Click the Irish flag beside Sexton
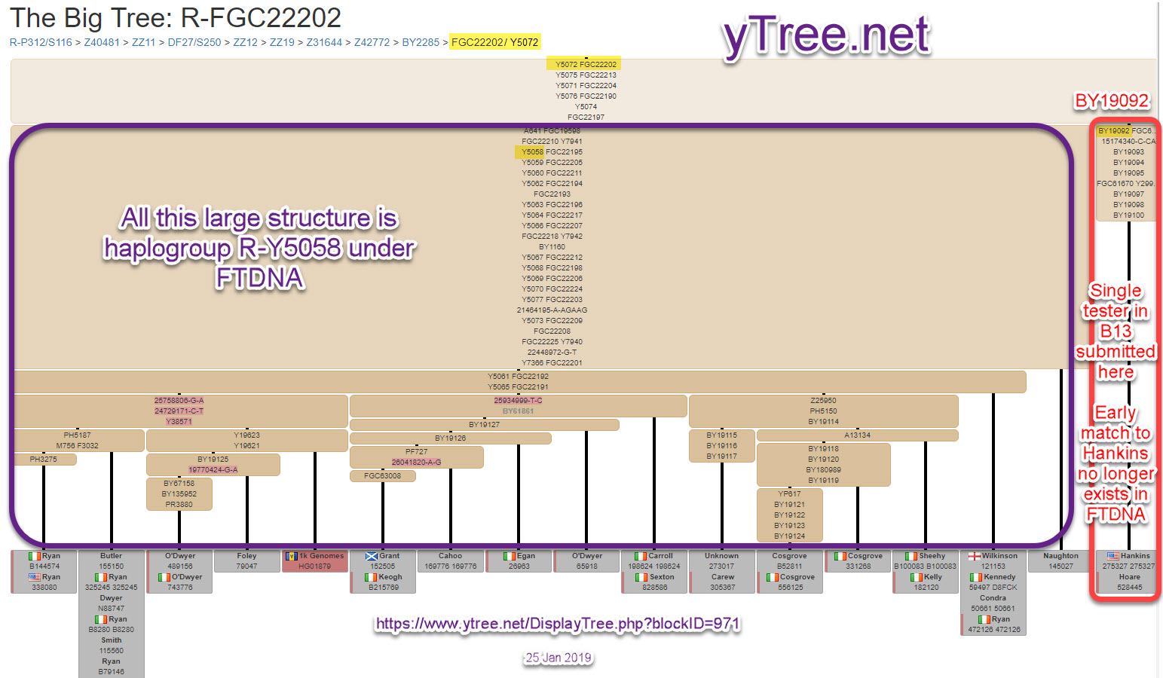The height and width of the screenshot is (678, 1163). click(x=641, y=577)
